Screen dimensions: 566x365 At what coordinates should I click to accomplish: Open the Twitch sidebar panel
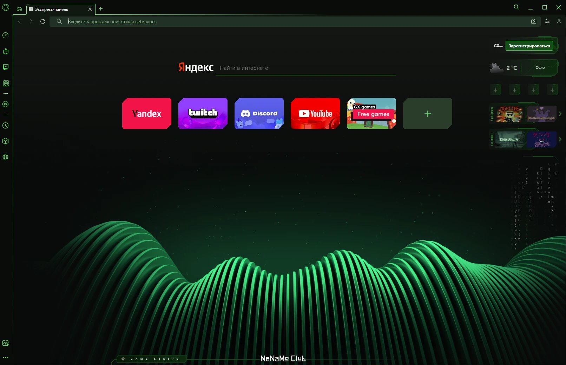click(x=6, y=67)
